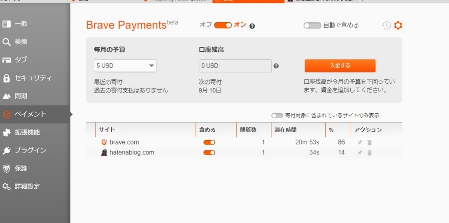Toggle include switch for brave.com
The image size is (449, 223).
[209, 143]
